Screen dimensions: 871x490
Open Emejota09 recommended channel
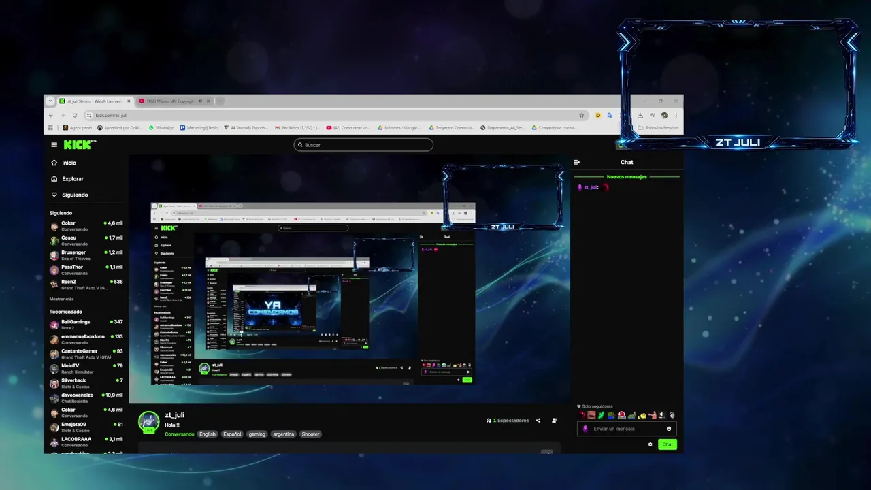click(x=86, y=427)
